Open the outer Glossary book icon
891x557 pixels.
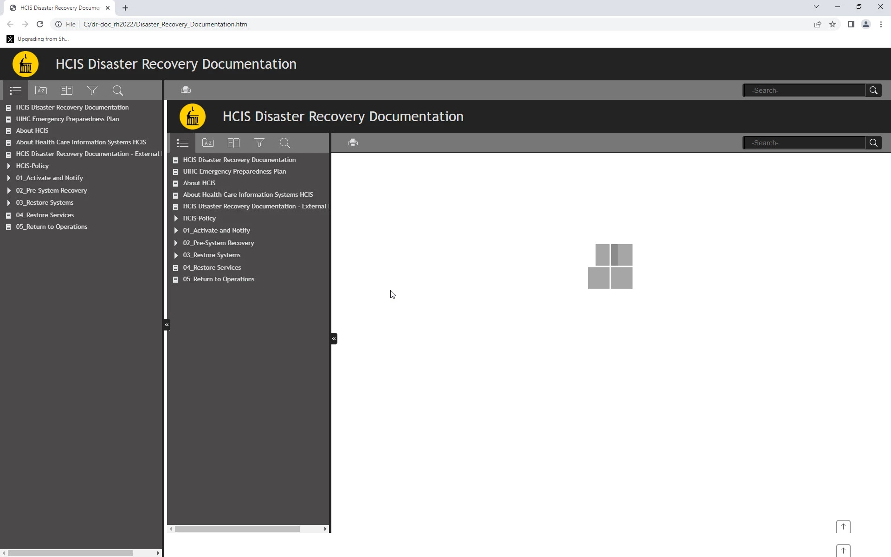(66, 91)
